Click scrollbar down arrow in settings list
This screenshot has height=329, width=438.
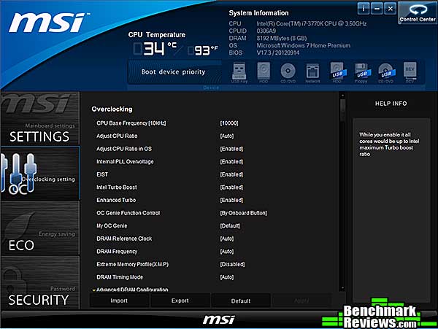tap(343, 287)
